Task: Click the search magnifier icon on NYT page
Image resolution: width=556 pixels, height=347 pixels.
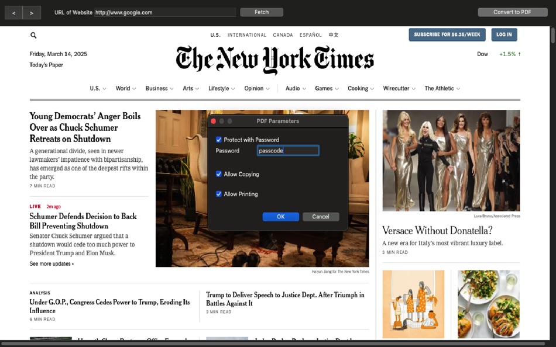Action: coord(33,35)
